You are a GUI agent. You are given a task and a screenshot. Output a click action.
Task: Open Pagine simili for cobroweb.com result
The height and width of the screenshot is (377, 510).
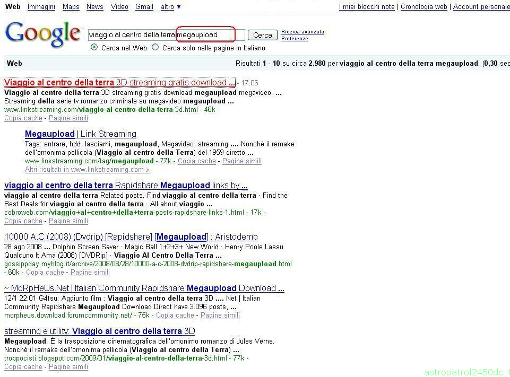click(x=68, y=221)
